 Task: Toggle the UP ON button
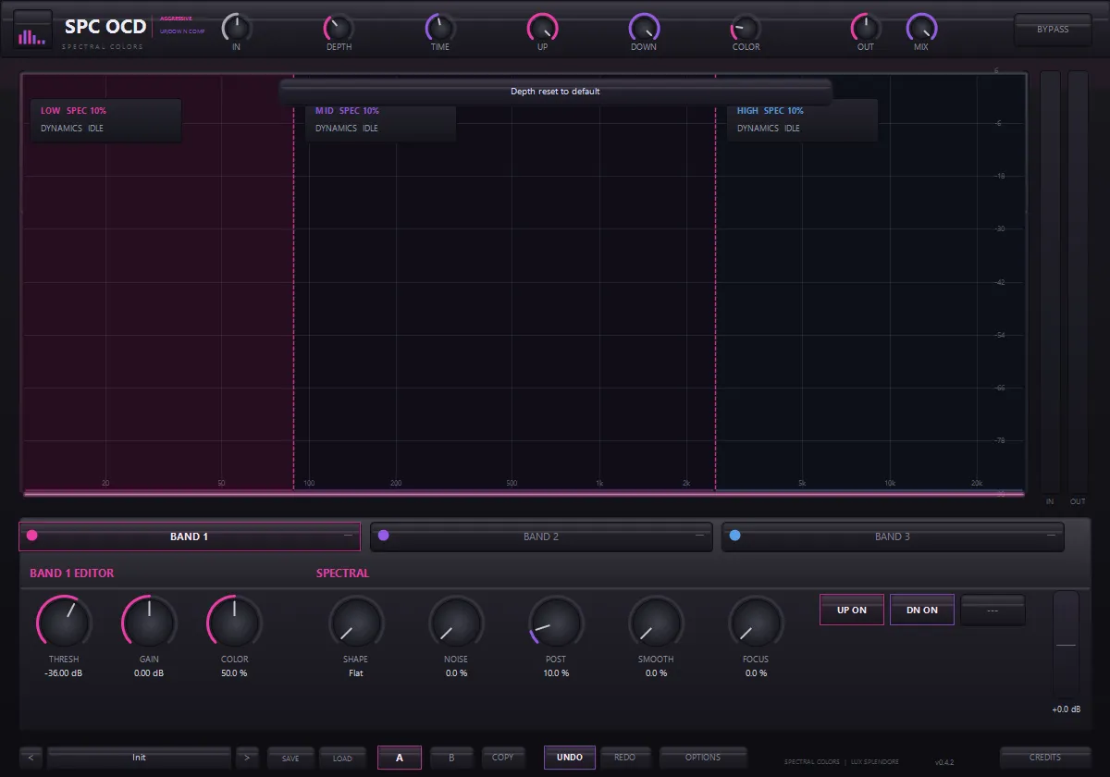coord(852,610)
